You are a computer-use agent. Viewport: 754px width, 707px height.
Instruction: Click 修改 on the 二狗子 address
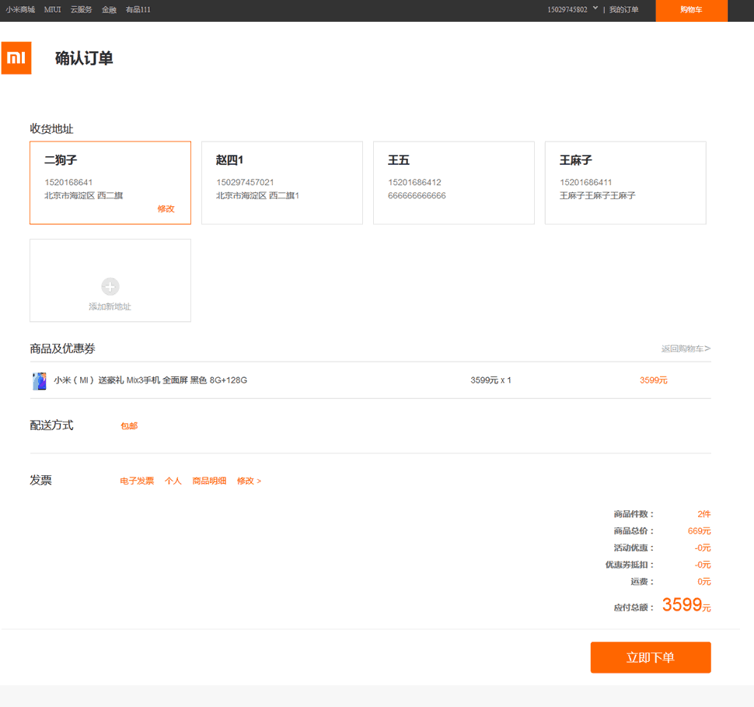click(x=166, y=209)
